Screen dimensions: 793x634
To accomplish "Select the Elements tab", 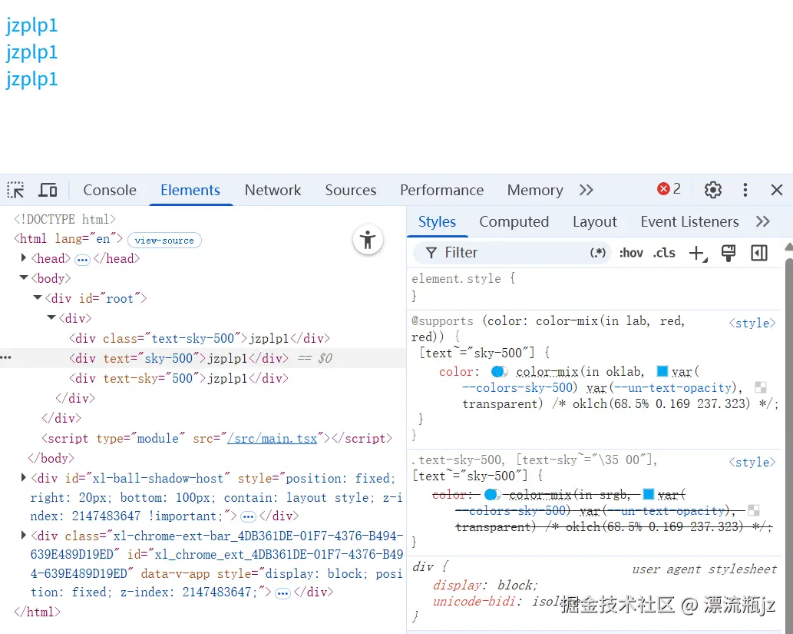I will coord(190,190).
